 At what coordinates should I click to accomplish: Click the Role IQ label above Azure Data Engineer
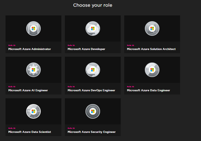130,87
